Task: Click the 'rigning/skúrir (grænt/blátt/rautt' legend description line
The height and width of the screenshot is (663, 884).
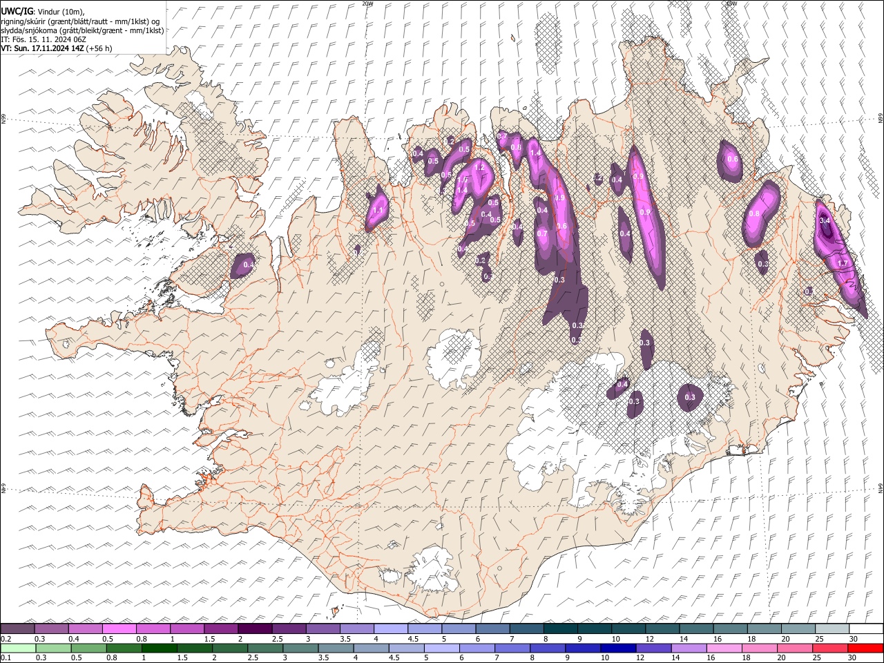Action: pos(81,21)
